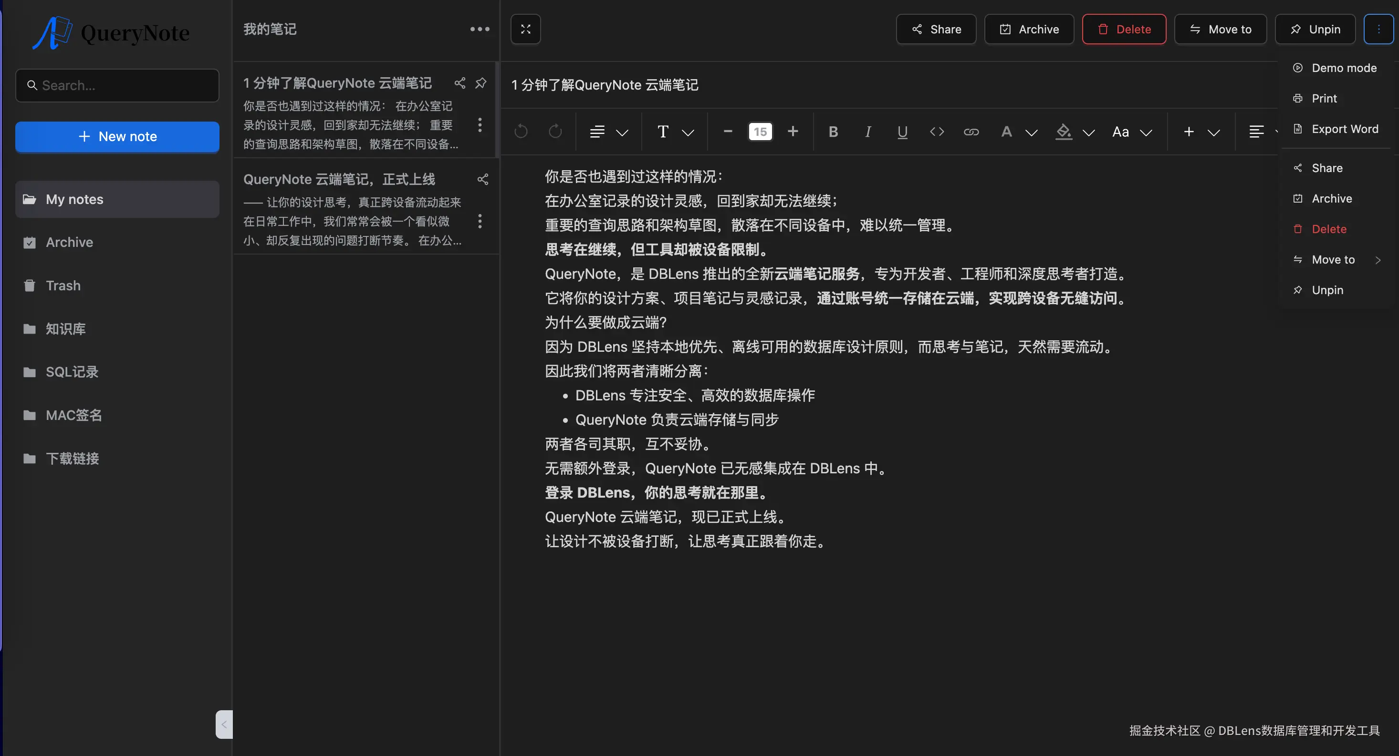Create a new note with the New note button
Image resolution: width=1399 pixels, height=756 pixels.
tap(117, 137)
